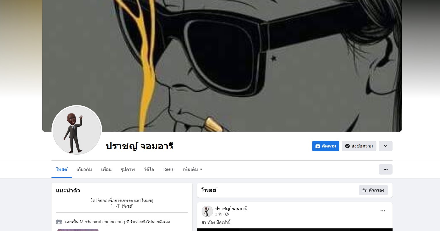Open the รูปภาพ tab
The width and height of the screenshot is (440, 231).
(128, 169)
